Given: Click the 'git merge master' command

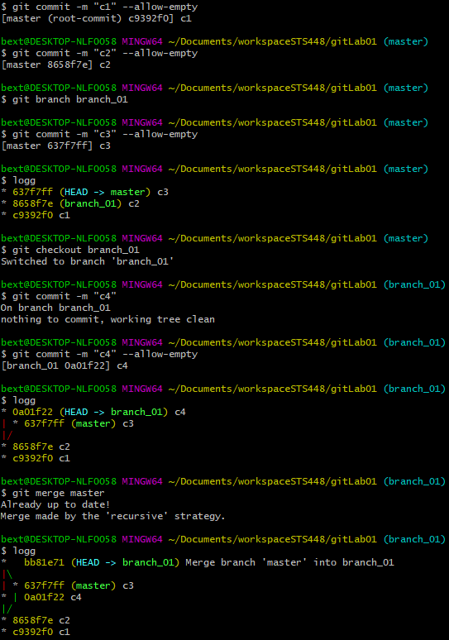Looking at the screenshot, I should [x=53, y=493].
